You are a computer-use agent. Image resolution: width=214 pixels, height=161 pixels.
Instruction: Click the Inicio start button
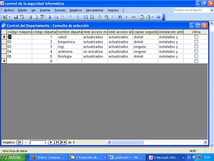coord(13,157)
